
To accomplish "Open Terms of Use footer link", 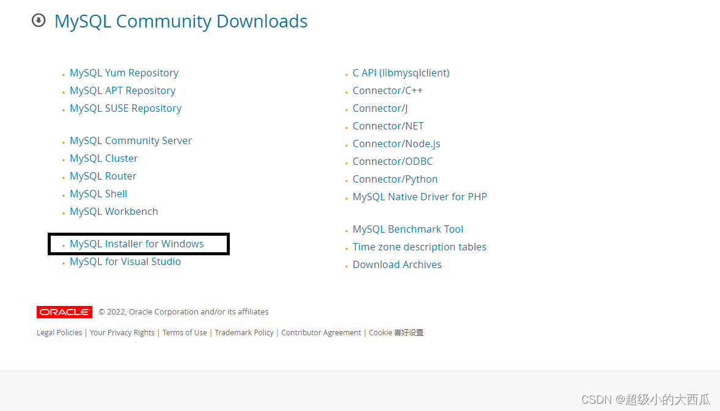I will click(x=185, y=333).
